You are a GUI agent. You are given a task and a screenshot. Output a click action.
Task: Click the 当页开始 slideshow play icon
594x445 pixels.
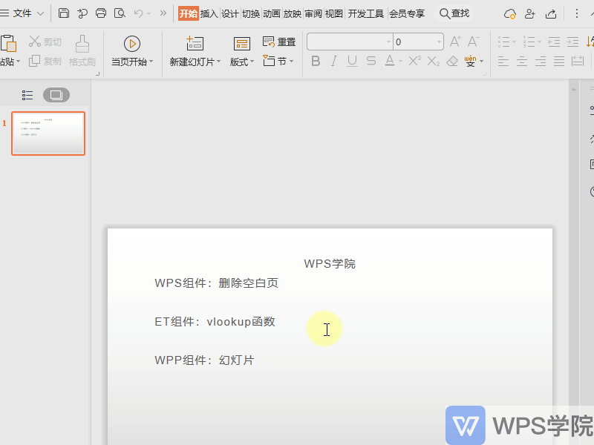click(x=131, y=44)
